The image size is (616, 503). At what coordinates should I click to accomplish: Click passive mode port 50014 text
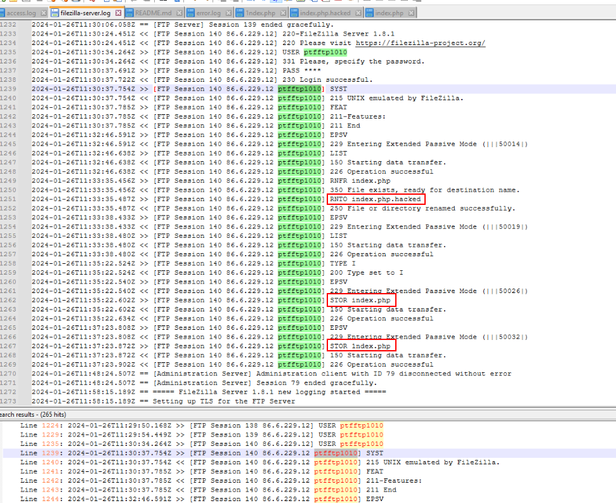[x=509, y=144]
